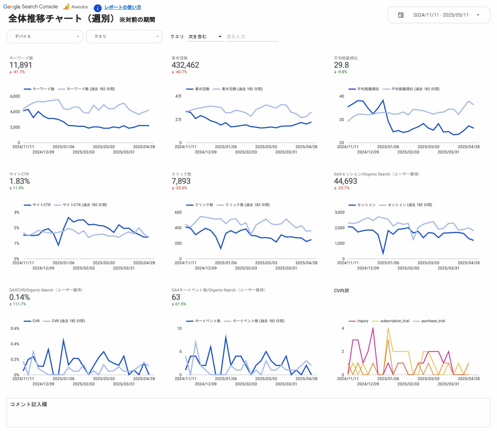Image resolution: width=497 pixels, height=431 pixels.
Task: Open the クエリ filter dropdown
Action: [x=124, y=36]
